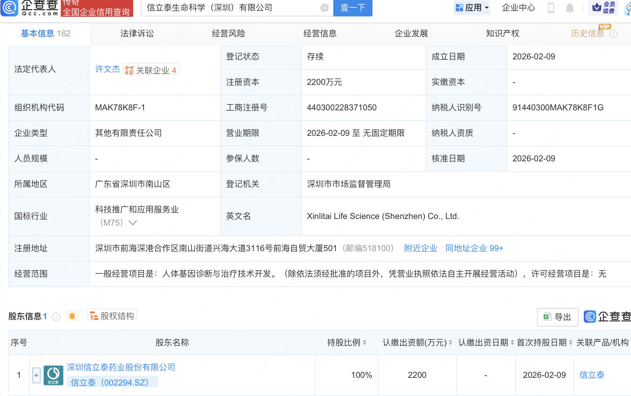Screen dimensions: 631x396
Task: Open the 同地址企业 99+ link
Action: pos(474,248)
